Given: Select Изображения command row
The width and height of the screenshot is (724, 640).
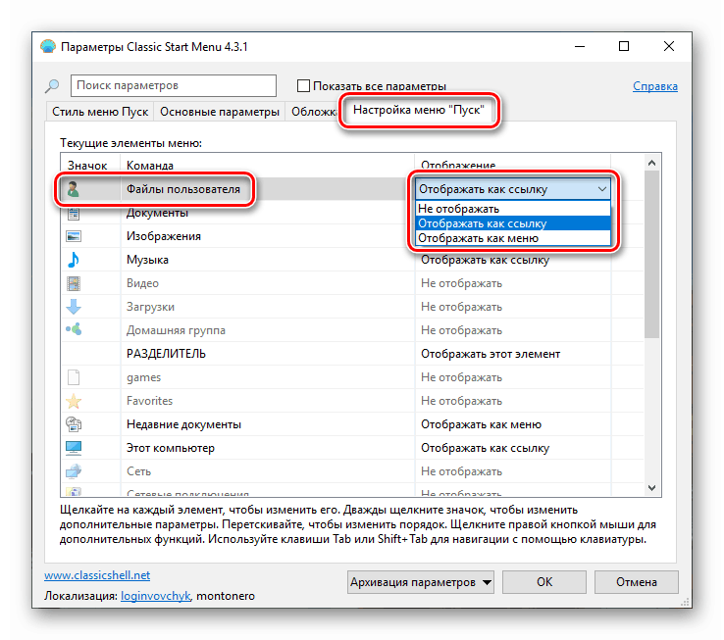Looking at the screenshot, I should 164,236.
